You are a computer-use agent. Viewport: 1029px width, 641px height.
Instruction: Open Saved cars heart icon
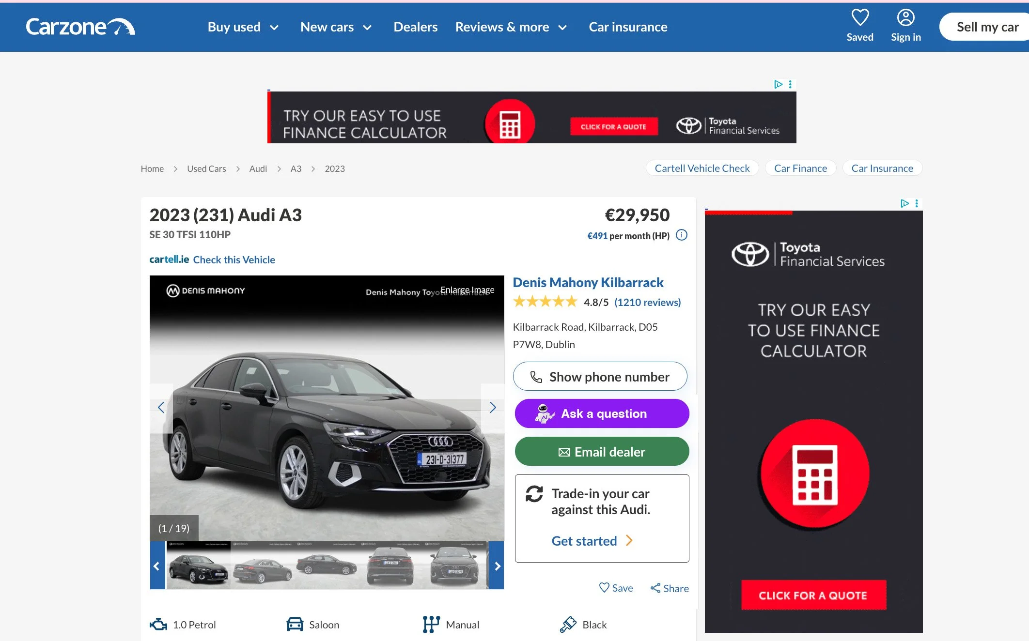(x=860, y=18)
